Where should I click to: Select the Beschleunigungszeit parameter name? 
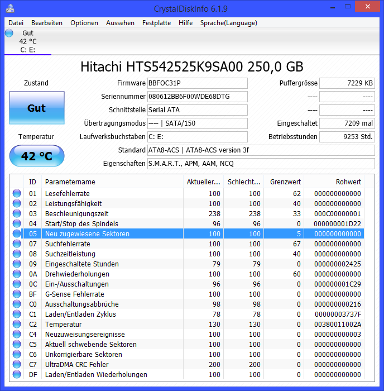click(77, 214)
